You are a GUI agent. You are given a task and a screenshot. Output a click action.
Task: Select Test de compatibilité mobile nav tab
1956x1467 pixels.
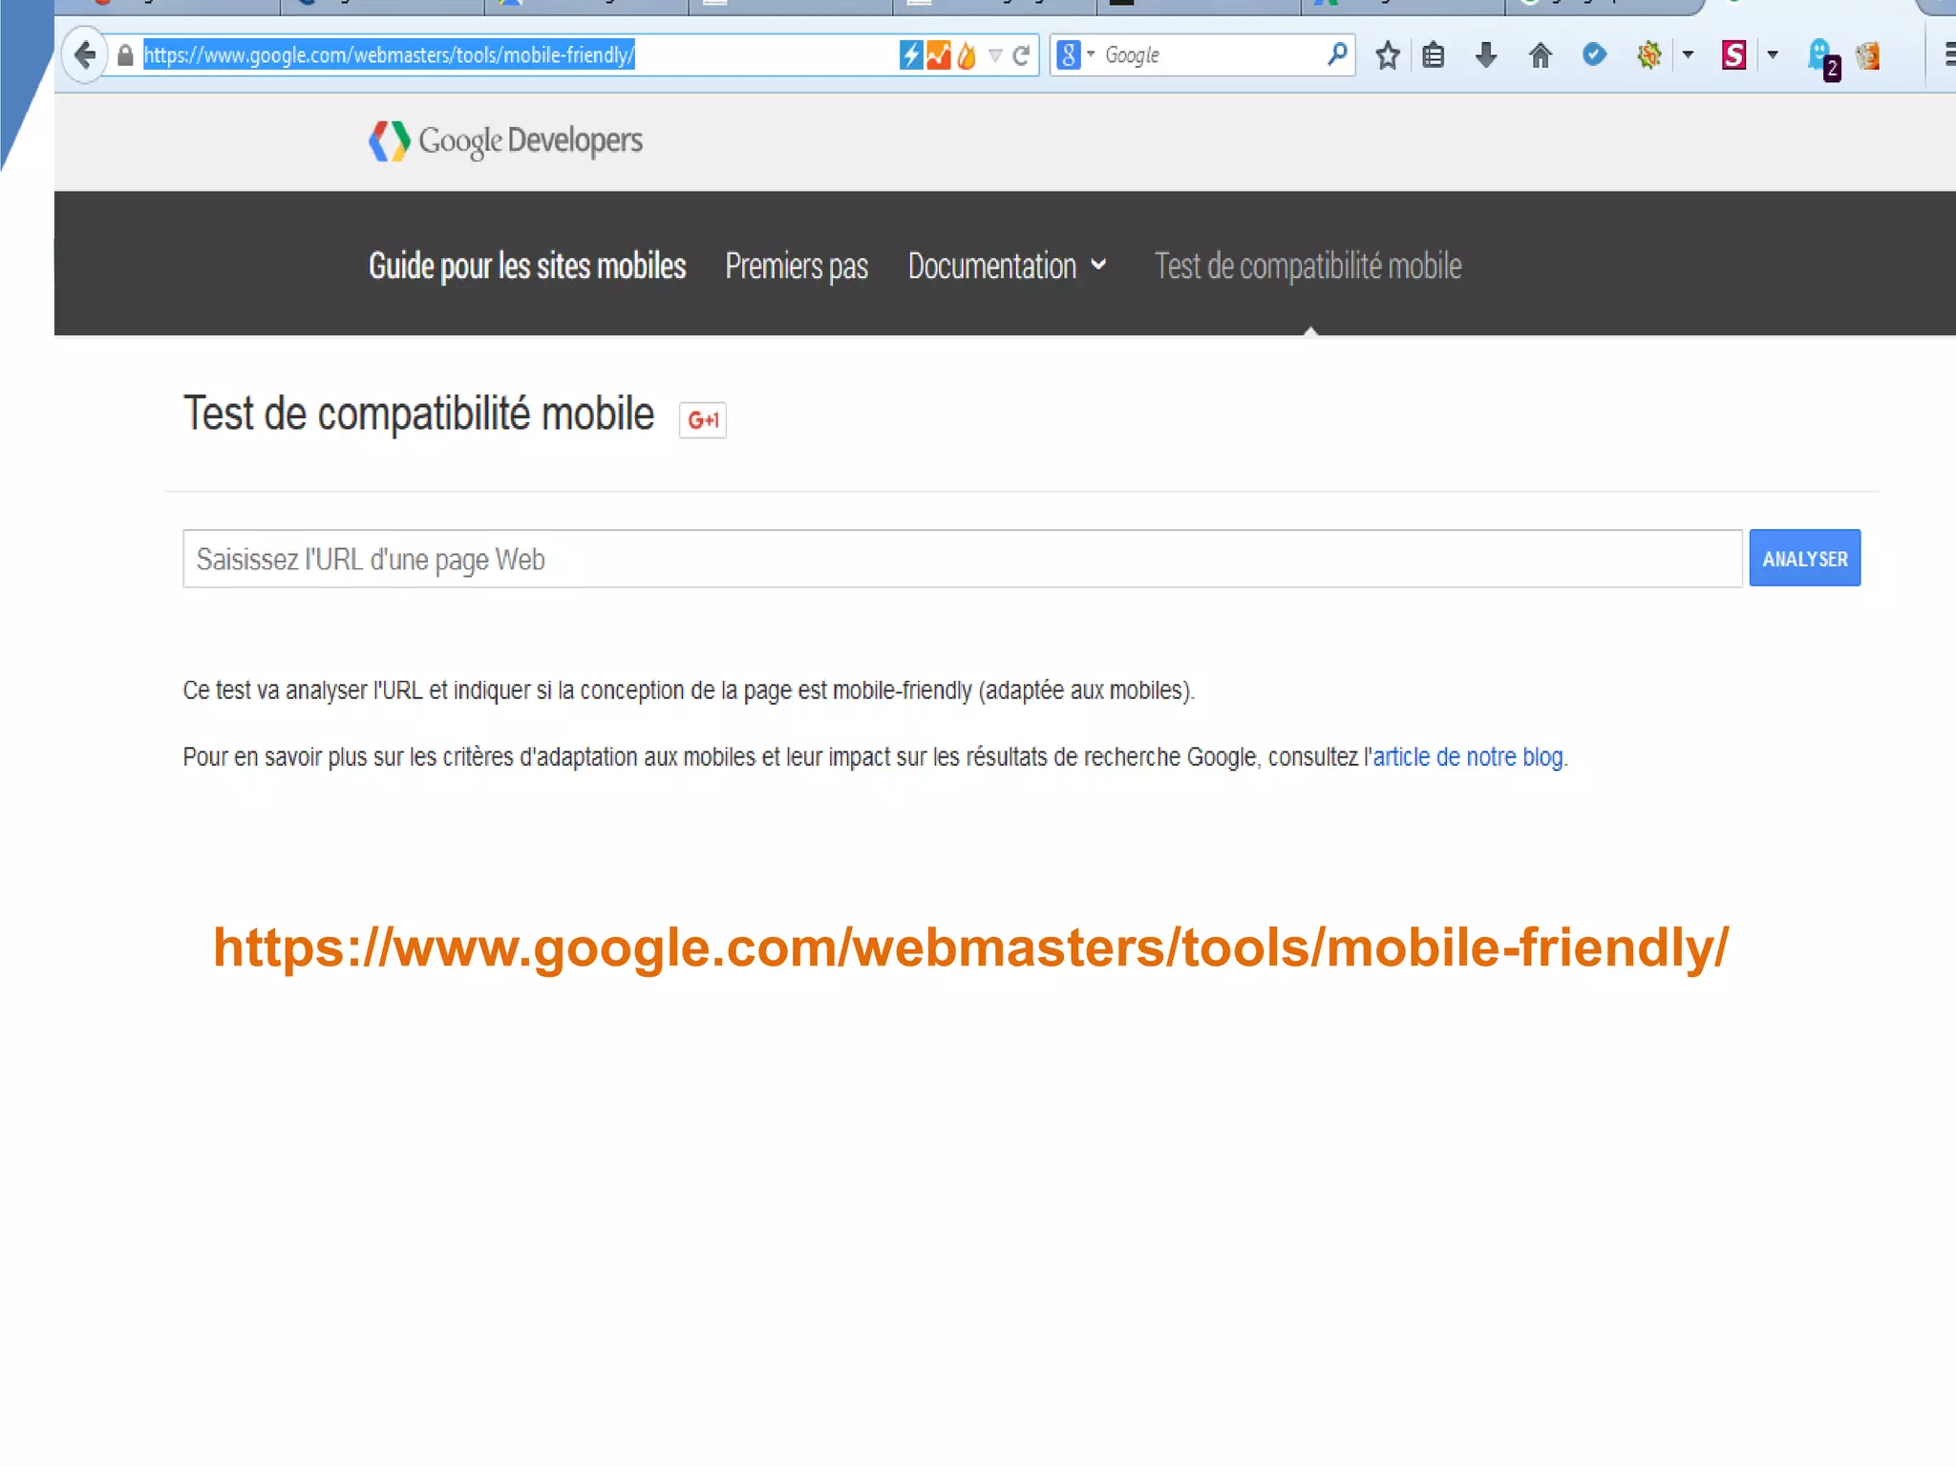tap(1308, 266)
